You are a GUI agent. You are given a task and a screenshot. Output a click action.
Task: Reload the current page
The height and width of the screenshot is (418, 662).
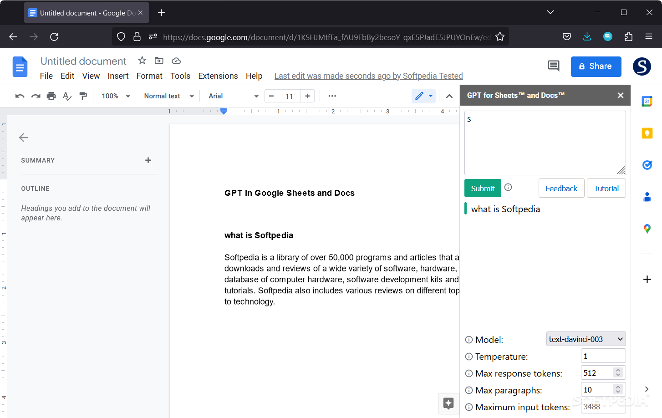[x=54, y=37]
